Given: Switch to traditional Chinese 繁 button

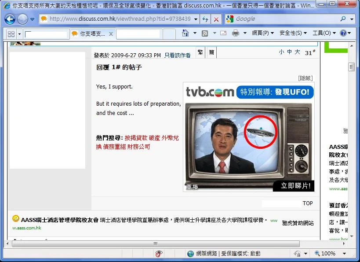Looking at the screenshot, I should [x=200, y=52].
